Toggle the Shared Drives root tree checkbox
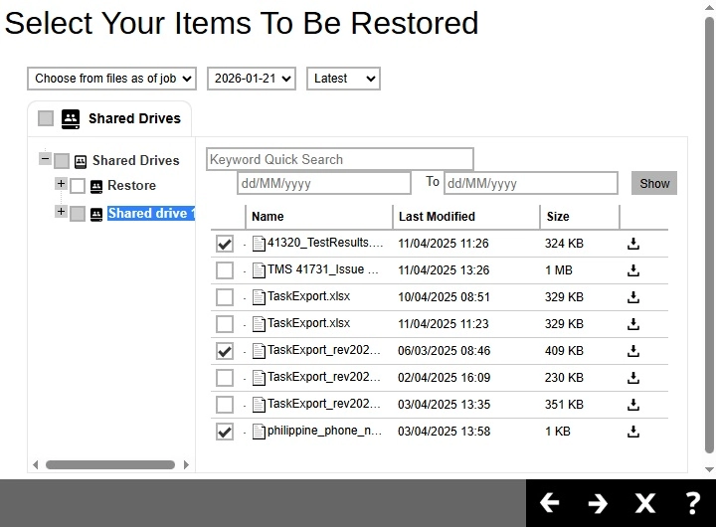 (62, 161)
